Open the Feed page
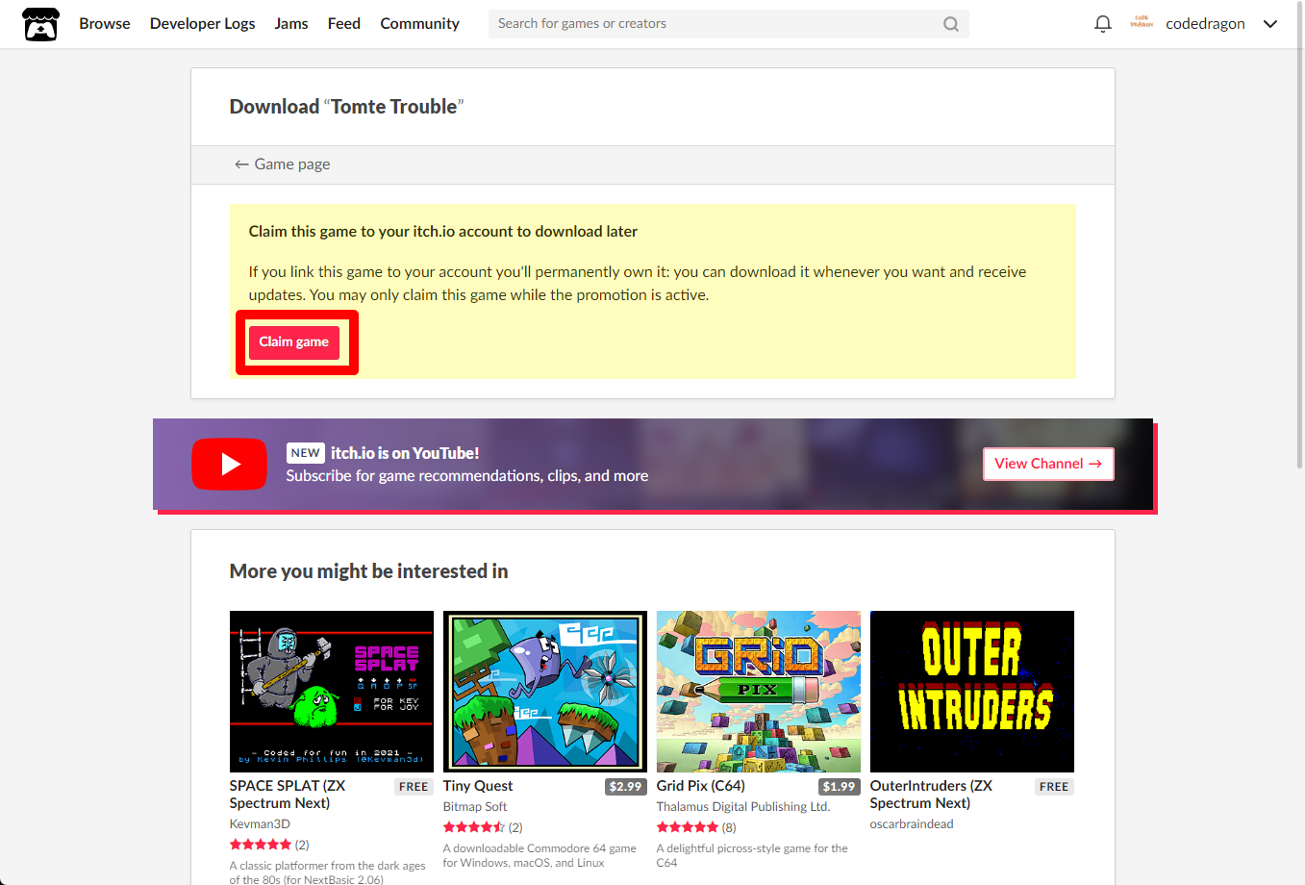The image size is (1305, 885). (x=344, y=24)
